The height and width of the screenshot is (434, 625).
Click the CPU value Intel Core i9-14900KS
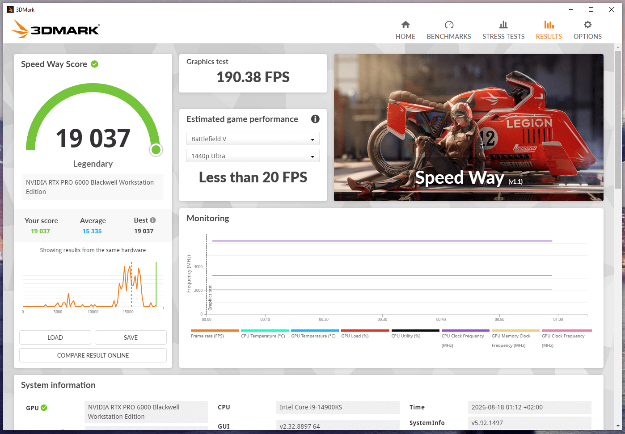tap(338, 407)
